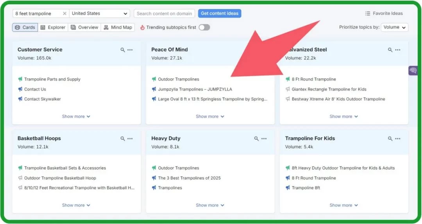The image size is (422, 224).
Task: Switch to the Mind Map view tab
Action: click(x=118, y=27)
